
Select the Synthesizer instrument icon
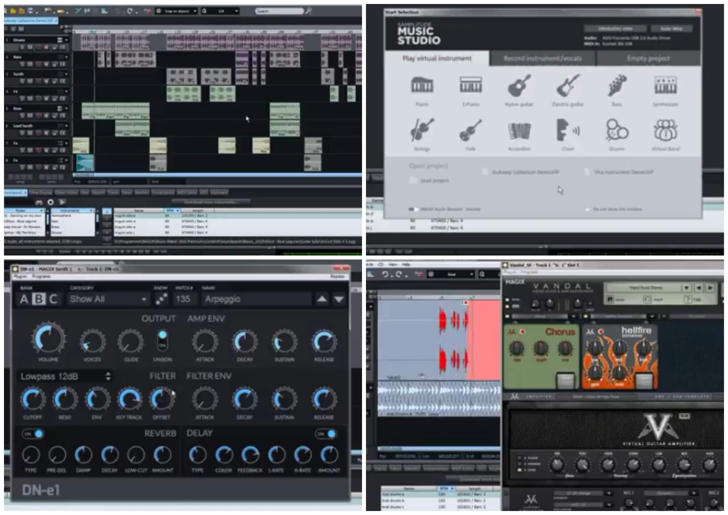[x=666, y=85]
